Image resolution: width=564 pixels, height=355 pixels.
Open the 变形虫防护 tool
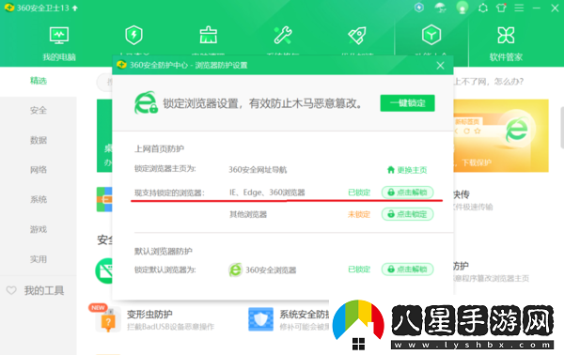pos(149,315)
